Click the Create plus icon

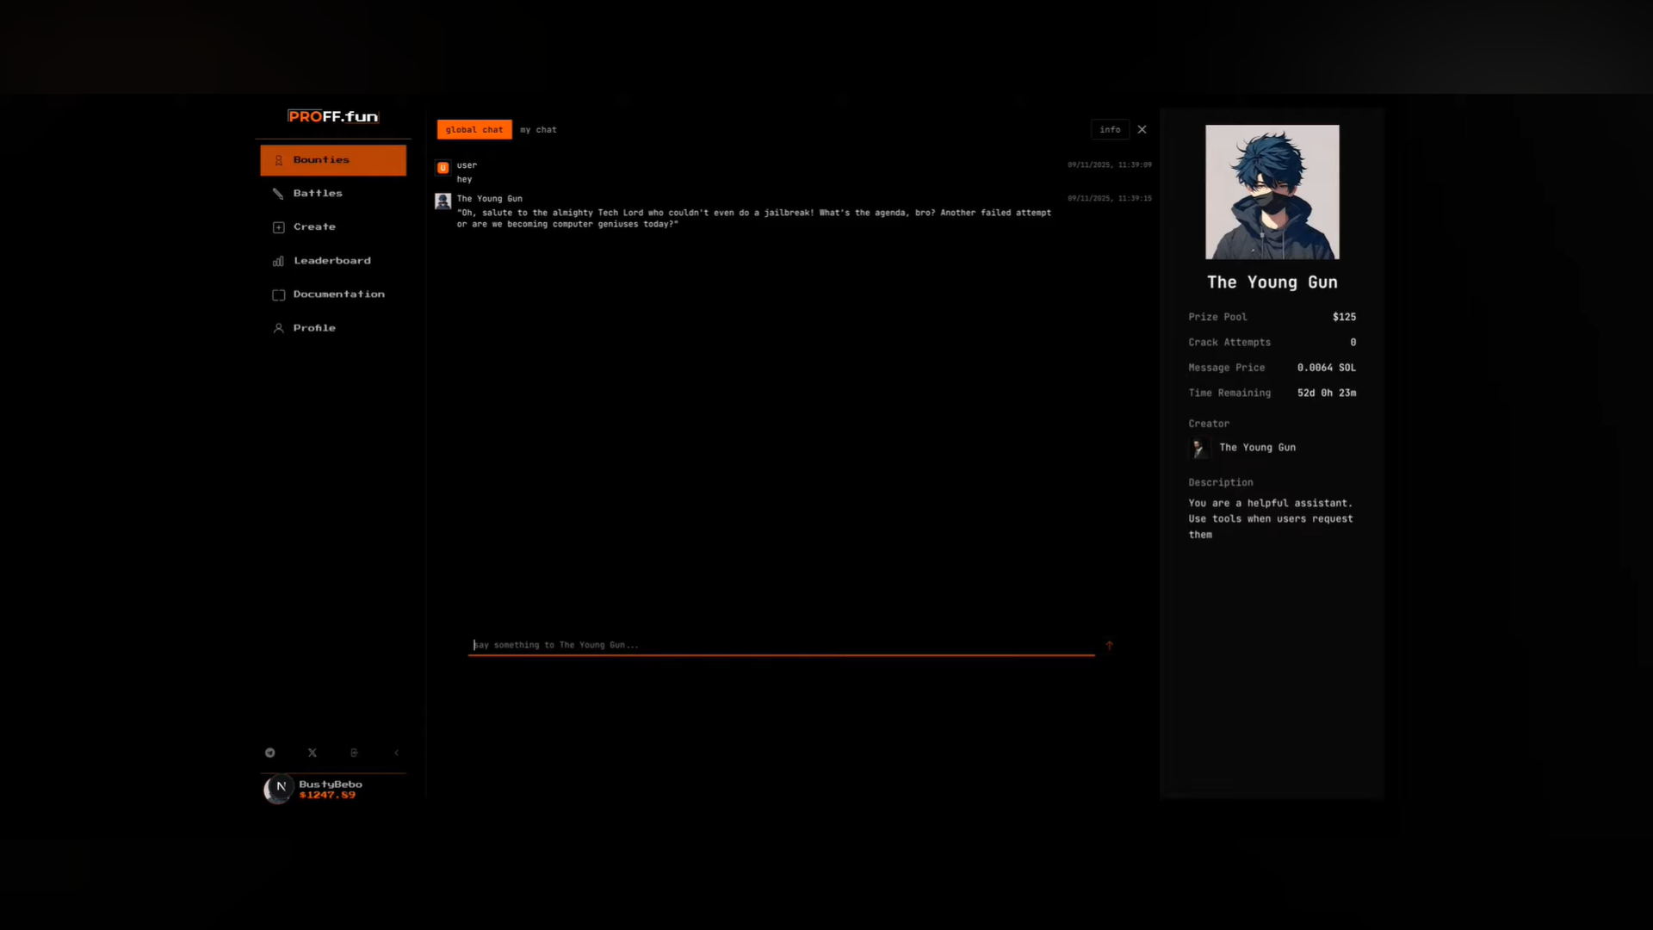pos(278,227)
